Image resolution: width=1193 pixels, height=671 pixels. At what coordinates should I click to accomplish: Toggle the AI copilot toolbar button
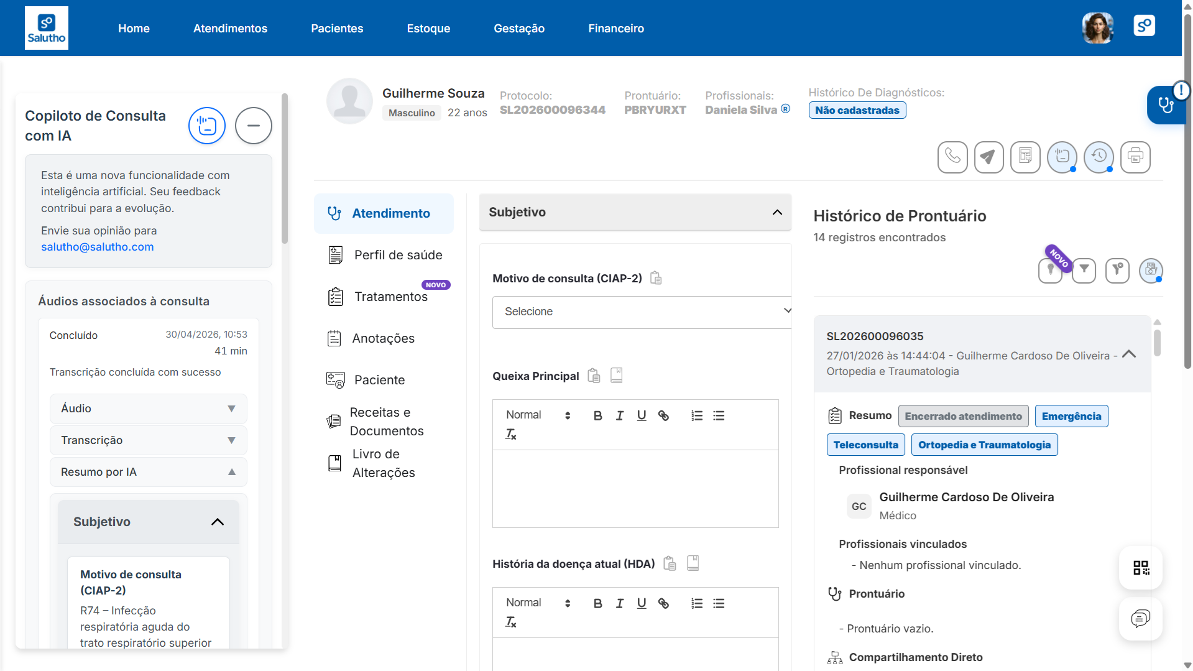(1062, 157)
